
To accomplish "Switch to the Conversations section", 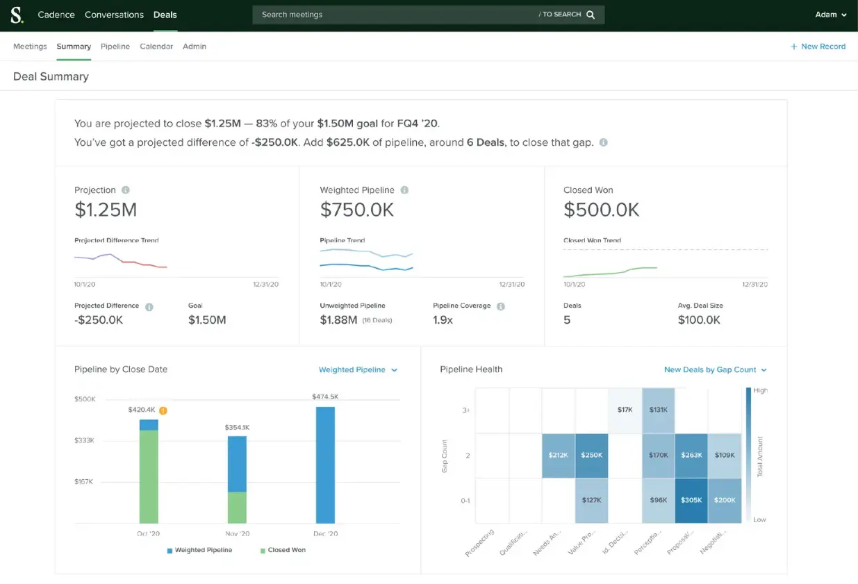I will 114,14.
